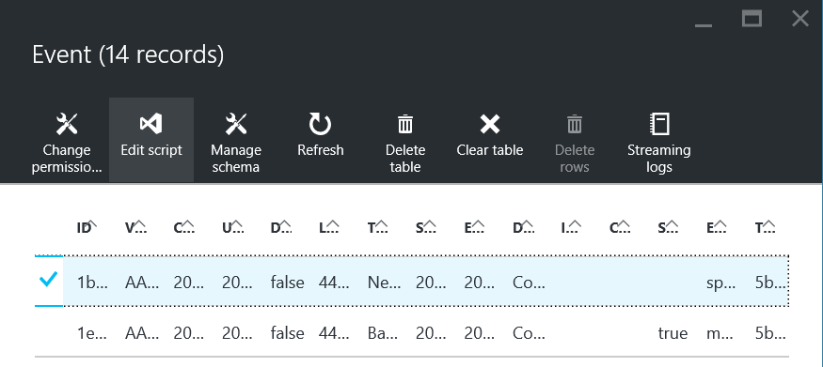Close the Event blade
This screenshot has width=823, height=367.
[799, 20]
